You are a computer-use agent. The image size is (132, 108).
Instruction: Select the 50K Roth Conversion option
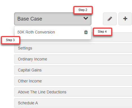pyautogui.click(x=36, y=32)
